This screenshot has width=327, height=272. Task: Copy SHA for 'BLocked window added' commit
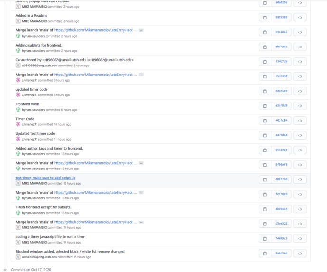tap(265, 253)
